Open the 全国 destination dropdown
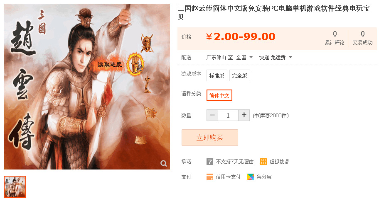This screenshot has width=379, height=201. [244, 57]
